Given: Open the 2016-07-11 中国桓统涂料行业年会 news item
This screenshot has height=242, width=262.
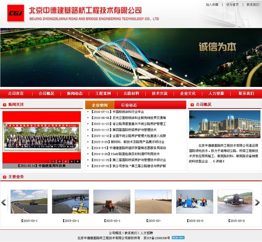Looking at the screenshot, I should tap(118, 112).
